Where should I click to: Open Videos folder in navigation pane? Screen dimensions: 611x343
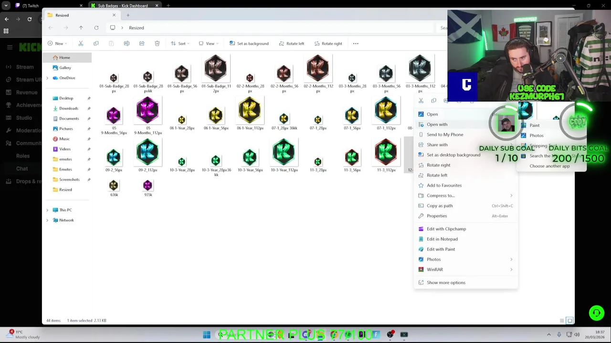coord(64,149)
